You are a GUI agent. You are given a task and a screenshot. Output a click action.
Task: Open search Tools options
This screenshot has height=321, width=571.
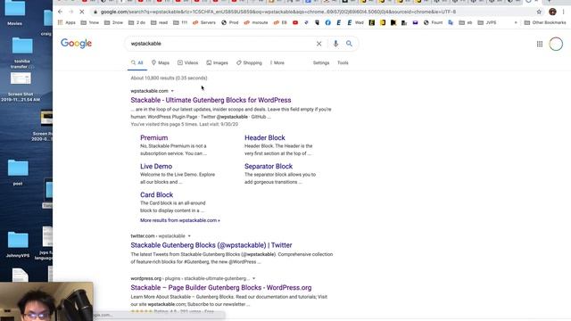click(x=343, y=63)
